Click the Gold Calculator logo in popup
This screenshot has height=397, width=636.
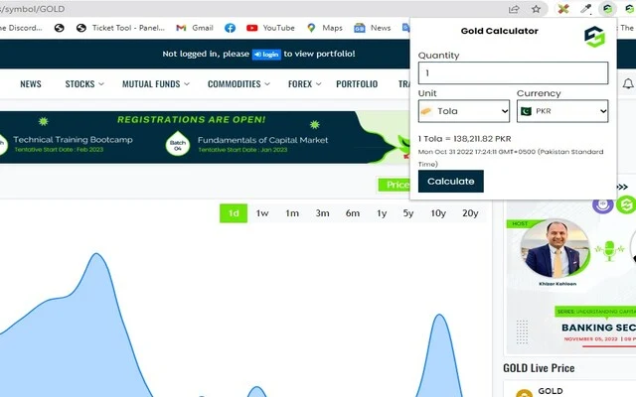click(594, 37)
